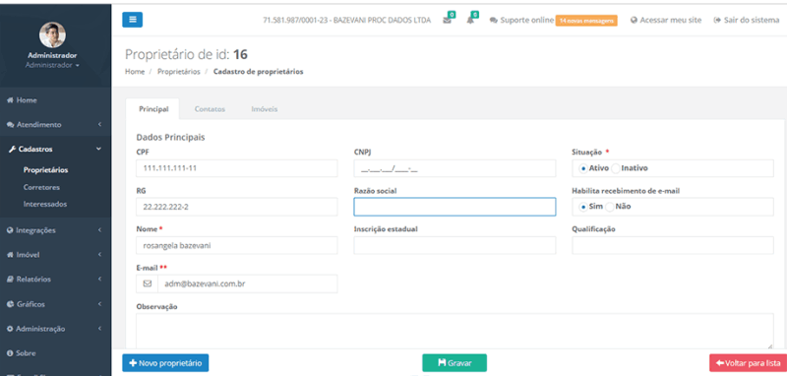The image size is (787, 376).
Task: Expand the Relatórios menu chevron
Action: tap(100, 280)
